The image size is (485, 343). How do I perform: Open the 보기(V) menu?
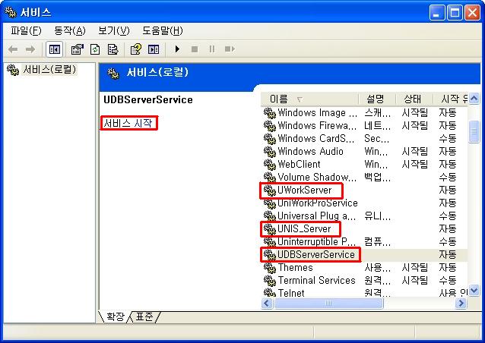point(113,30)
